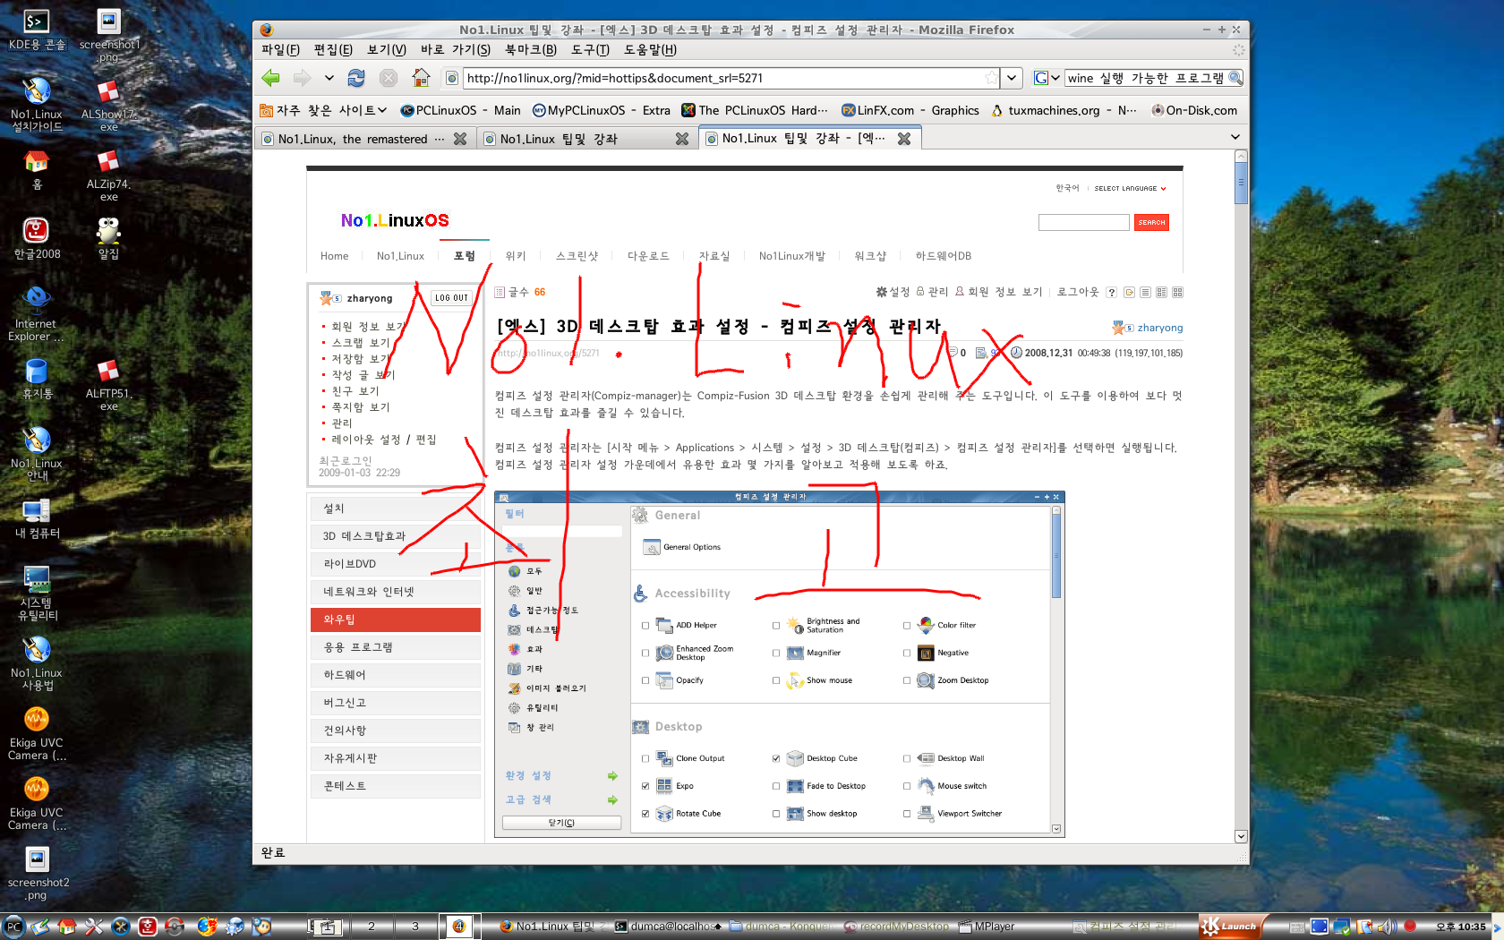Screen dimensions: 1504x940
Task: Open ALZip74.exe desktop icon
Action: point(108,175)
